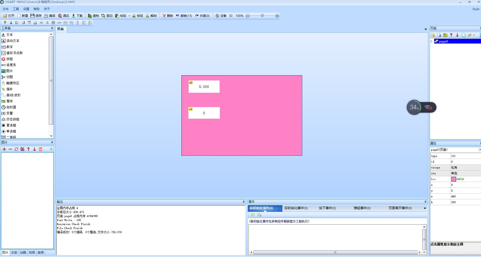Select the 滚动文本 scrolling text tool
This screenshot has width=481, height=257.
pos(10,41)
